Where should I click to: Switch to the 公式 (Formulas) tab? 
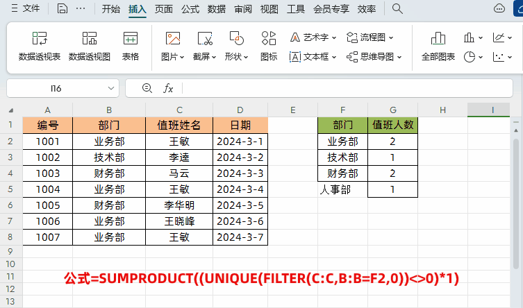coord(190,9)
